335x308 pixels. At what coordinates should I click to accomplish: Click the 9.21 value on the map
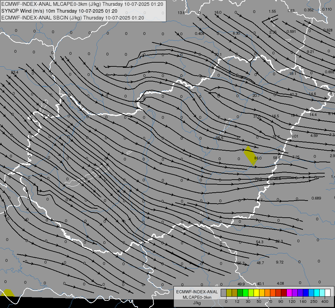click(x=310, y=52)
